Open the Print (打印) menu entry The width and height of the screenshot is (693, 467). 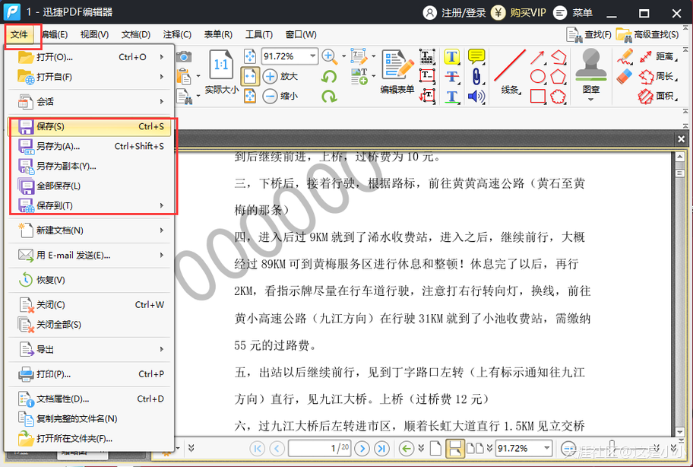90,374
